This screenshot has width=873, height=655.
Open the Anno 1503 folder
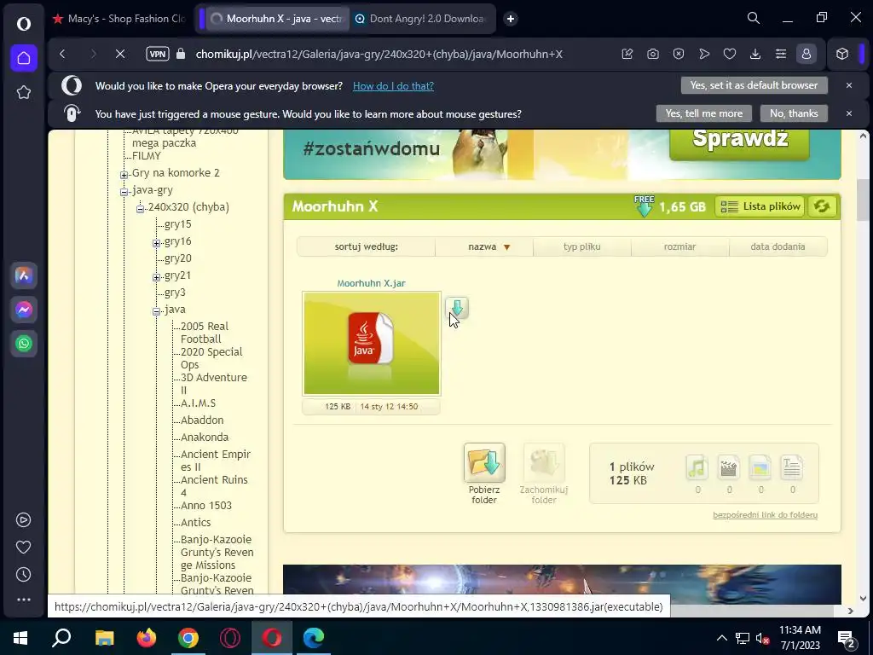(206, 506)
